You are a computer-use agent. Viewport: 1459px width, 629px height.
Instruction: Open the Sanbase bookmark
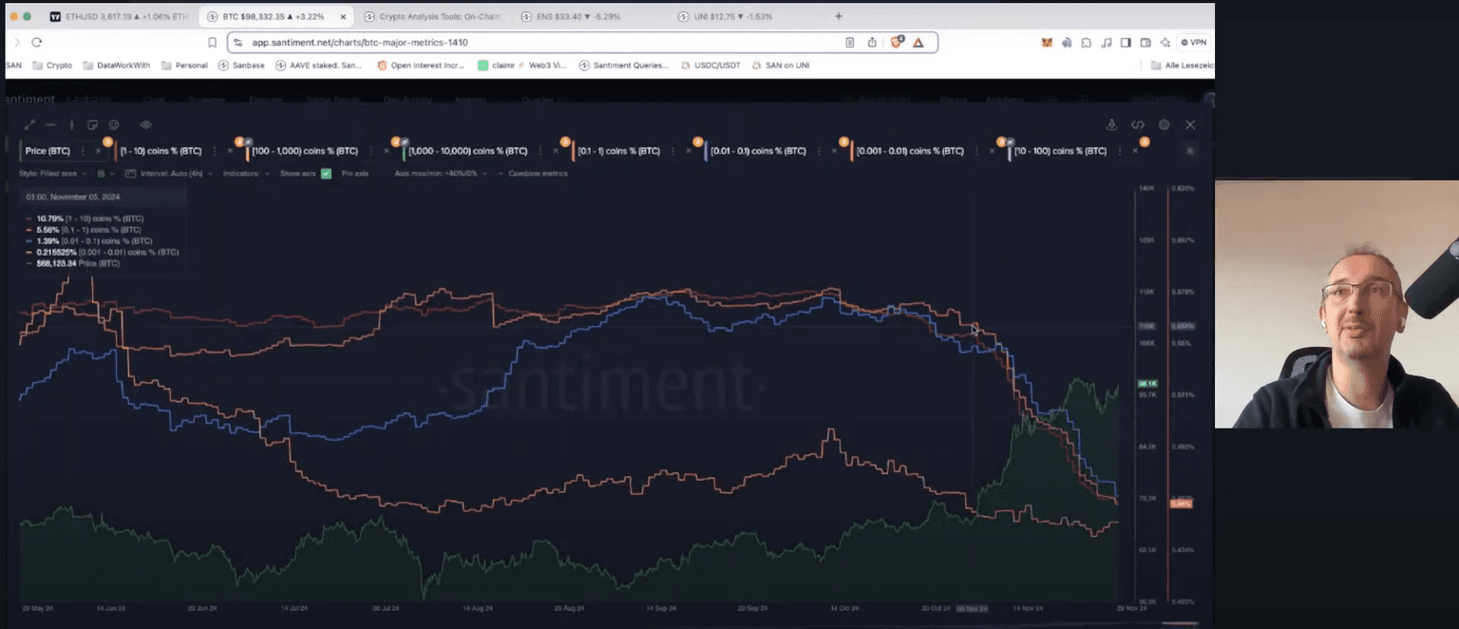click(245, 66)
